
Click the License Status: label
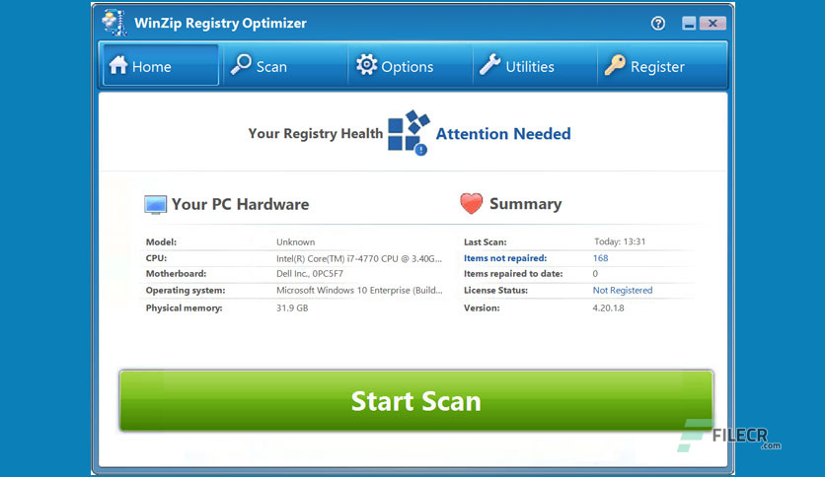[495, 290]
